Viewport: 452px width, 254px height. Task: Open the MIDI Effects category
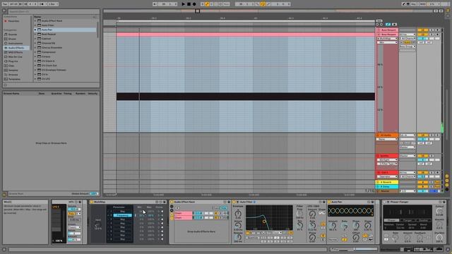(16, 52)
